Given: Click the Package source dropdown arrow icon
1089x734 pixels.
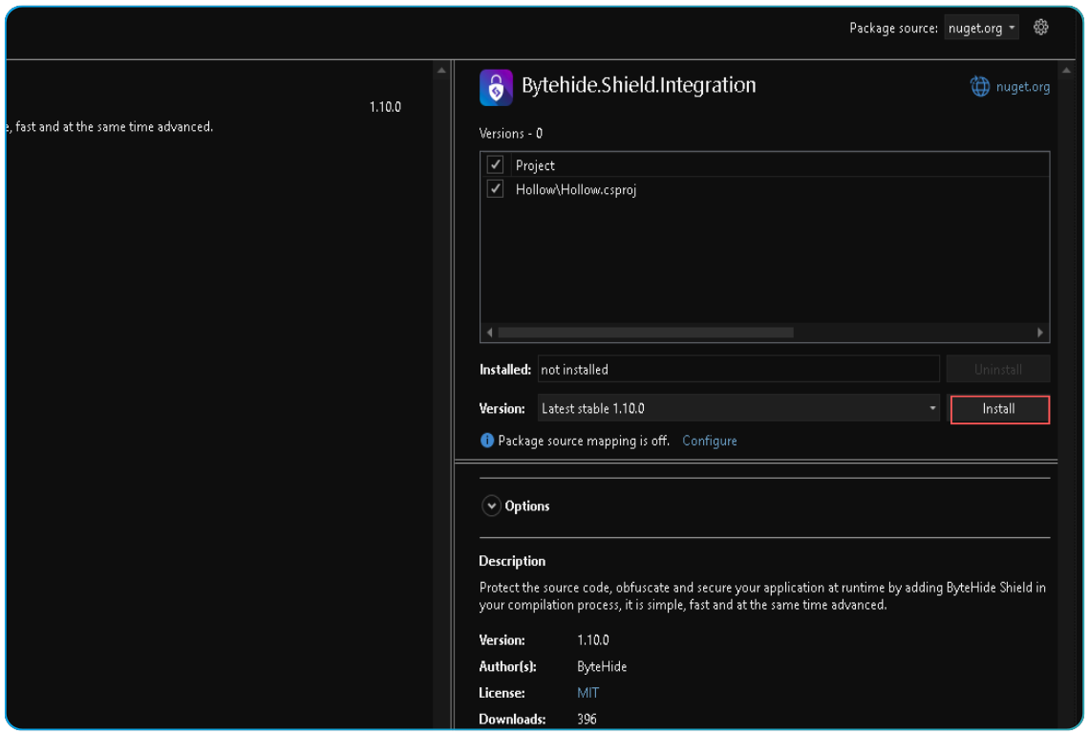Looking at the screenshot, I should [x=1012, y=27].
